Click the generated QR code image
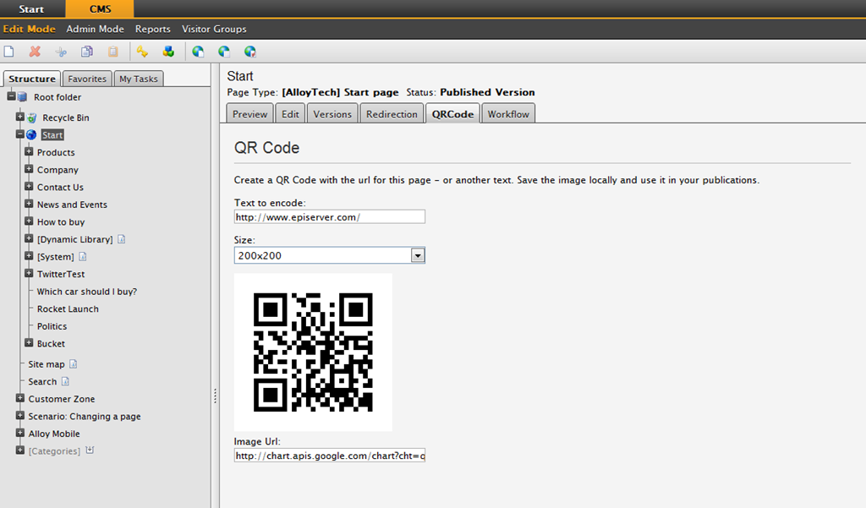 click(313, 352)
